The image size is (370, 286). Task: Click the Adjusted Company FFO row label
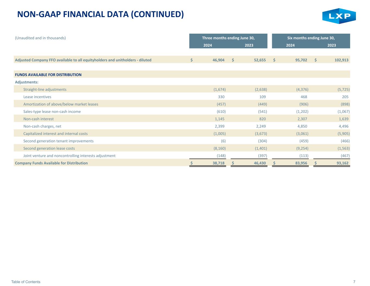[x=83, y=60]
